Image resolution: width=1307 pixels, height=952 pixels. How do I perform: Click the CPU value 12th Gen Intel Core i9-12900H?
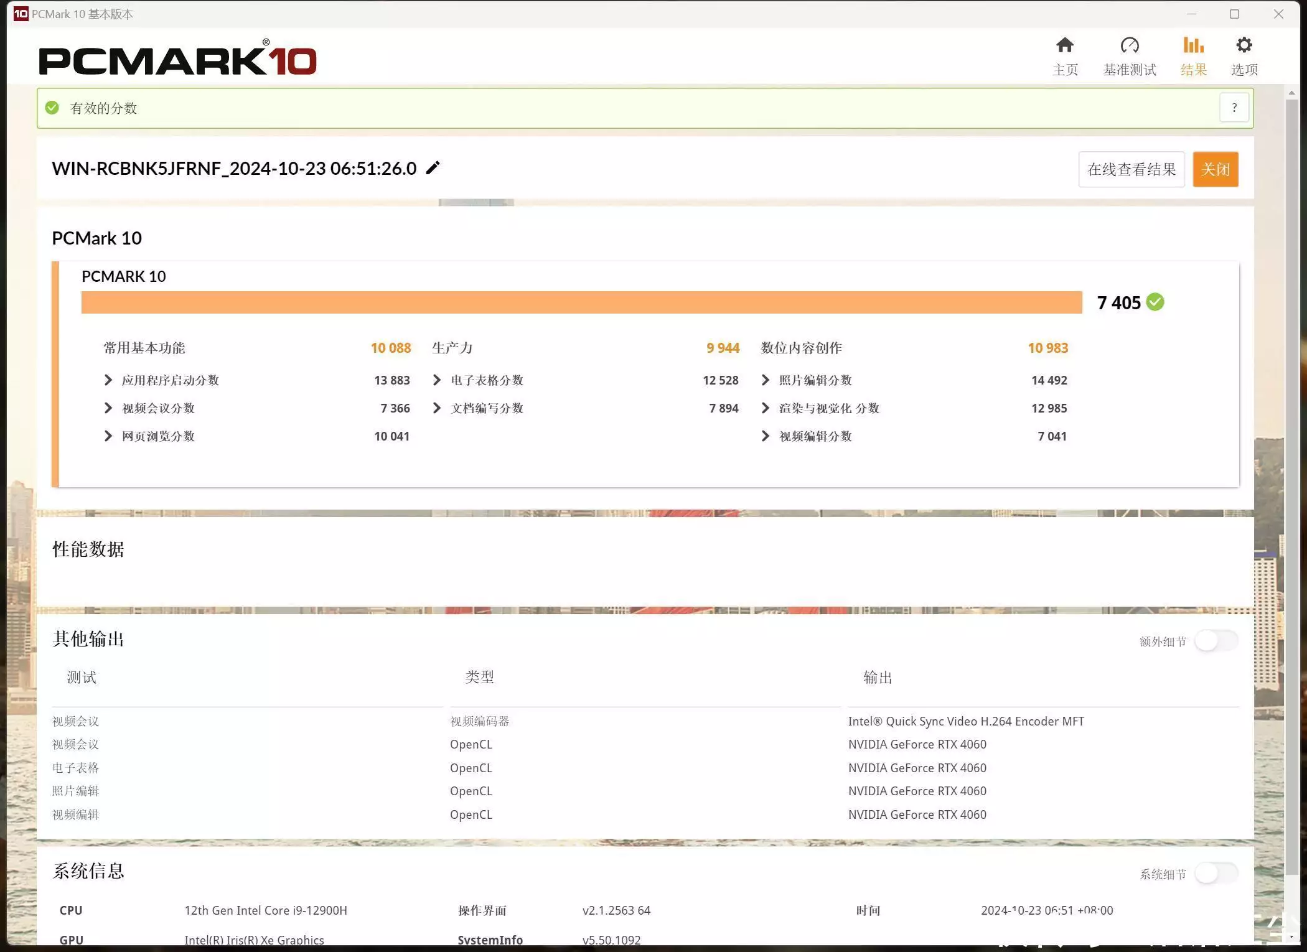(266, 910)
